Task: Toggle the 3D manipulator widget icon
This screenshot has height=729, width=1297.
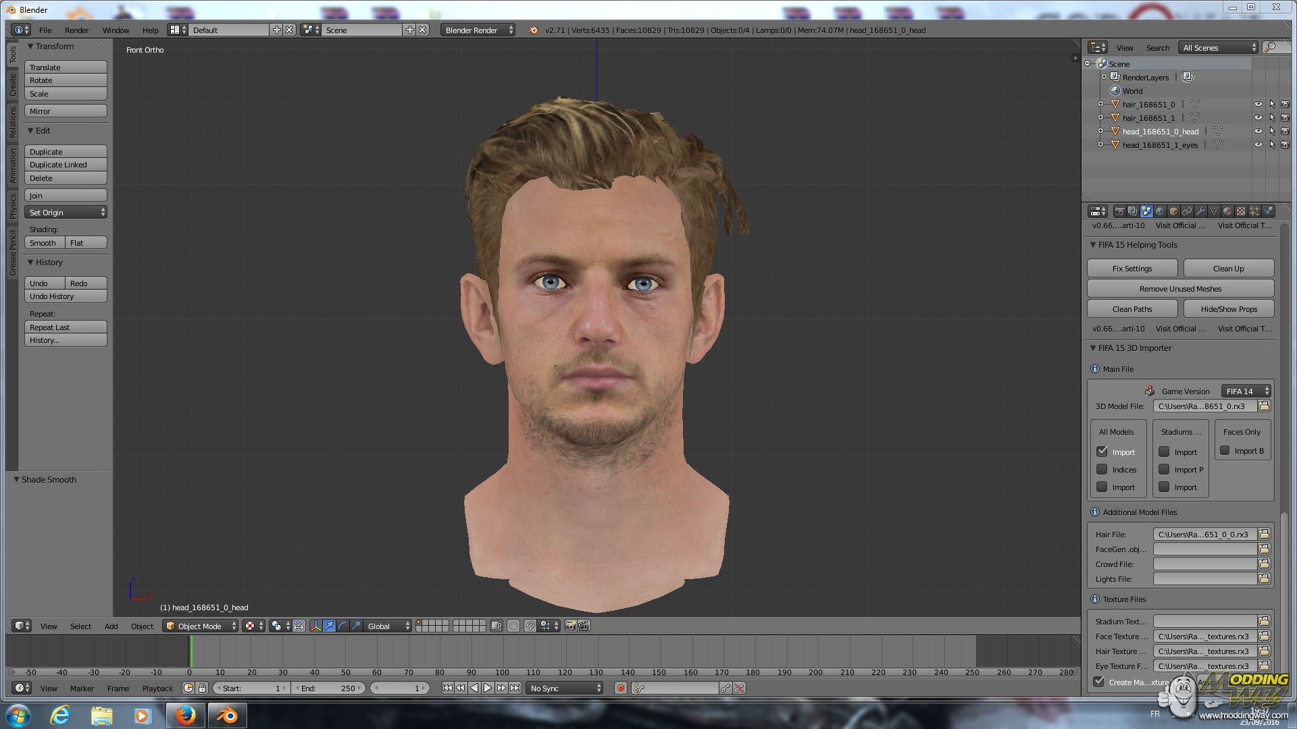Action: [315, 626]
